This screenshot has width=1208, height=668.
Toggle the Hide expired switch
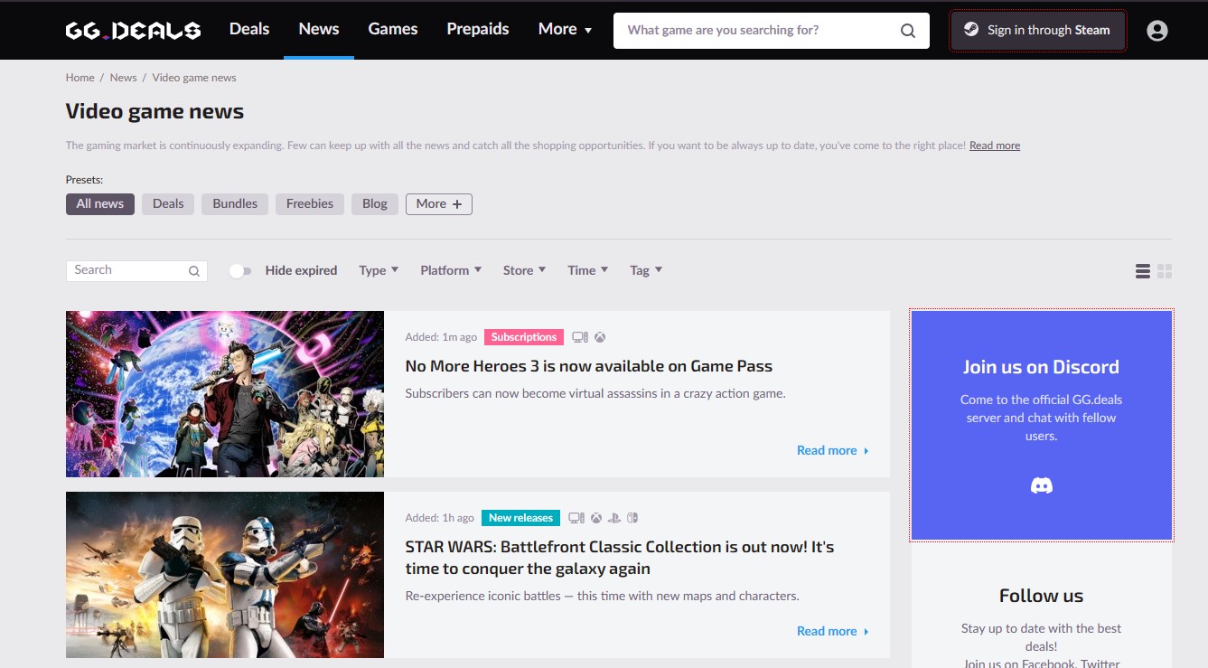coord(240,271)
